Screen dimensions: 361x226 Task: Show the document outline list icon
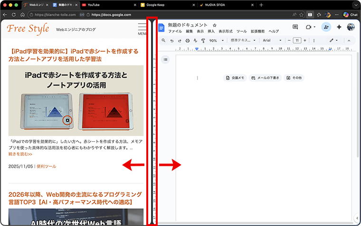165,60
